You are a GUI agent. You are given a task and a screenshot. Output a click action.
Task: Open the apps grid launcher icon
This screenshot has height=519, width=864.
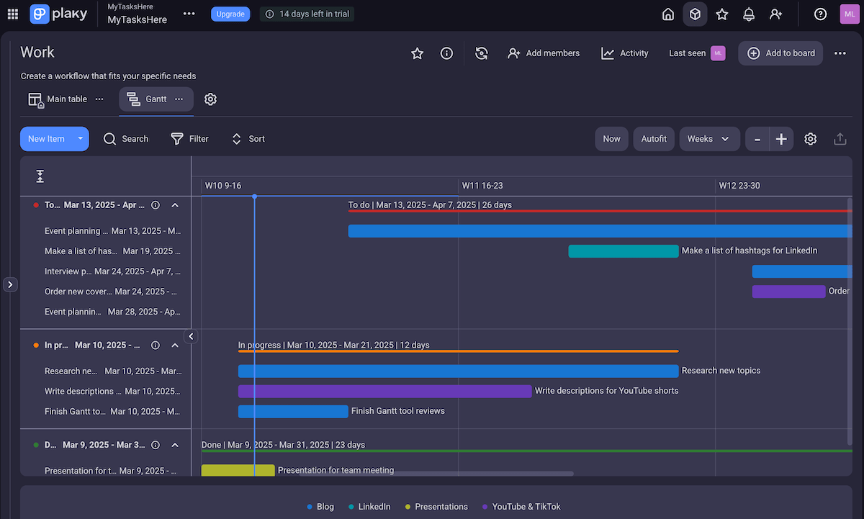coord(13,14)
